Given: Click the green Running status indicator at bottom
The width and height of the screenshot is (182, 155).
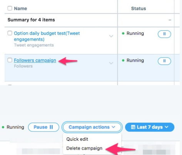Looking at the screenshot, I should click(x=3, y=127).
